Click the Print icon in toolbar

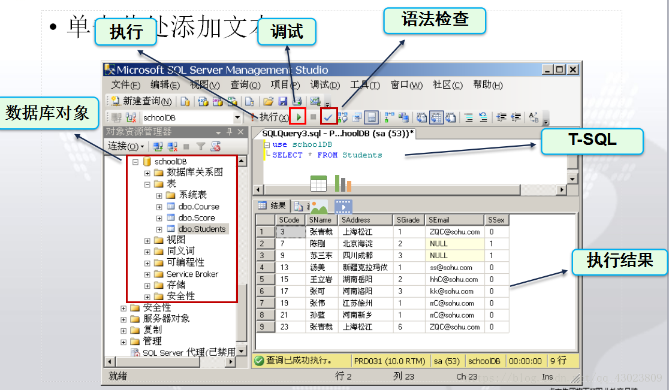coord(297,101)
